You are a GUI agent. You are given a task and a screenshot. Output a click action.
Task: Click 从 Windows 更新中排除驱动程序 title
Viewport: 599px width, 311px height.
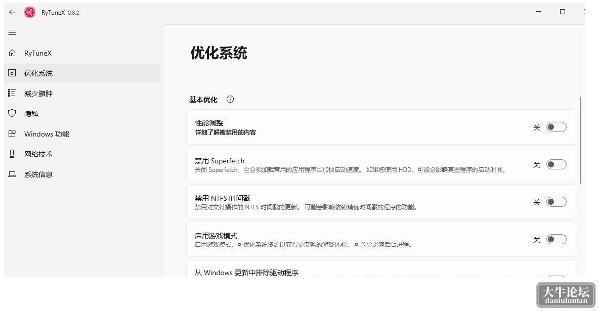[246, 273]
